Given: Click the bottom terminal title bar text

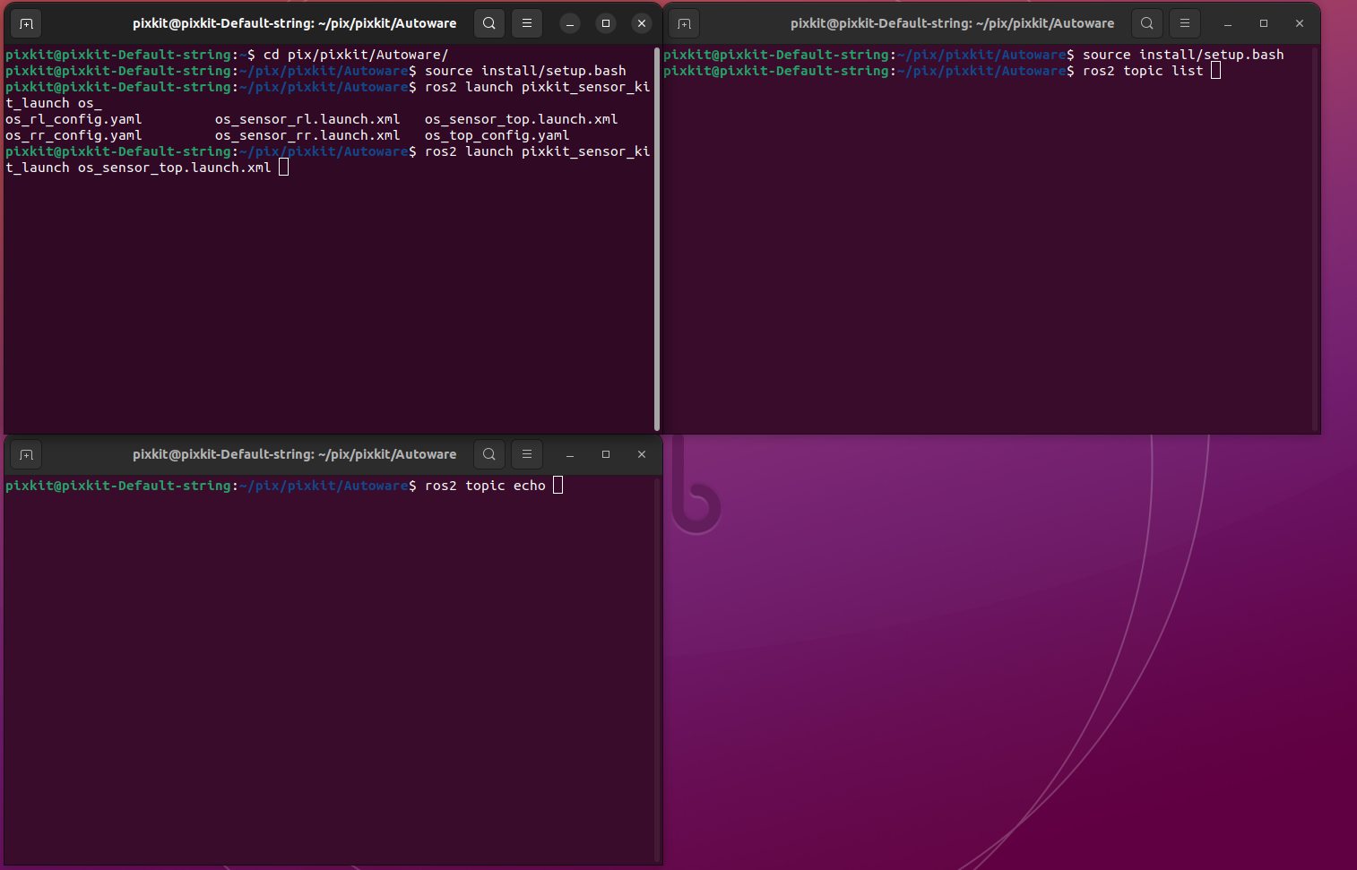Looking at the screenshot, I should 295,454.
